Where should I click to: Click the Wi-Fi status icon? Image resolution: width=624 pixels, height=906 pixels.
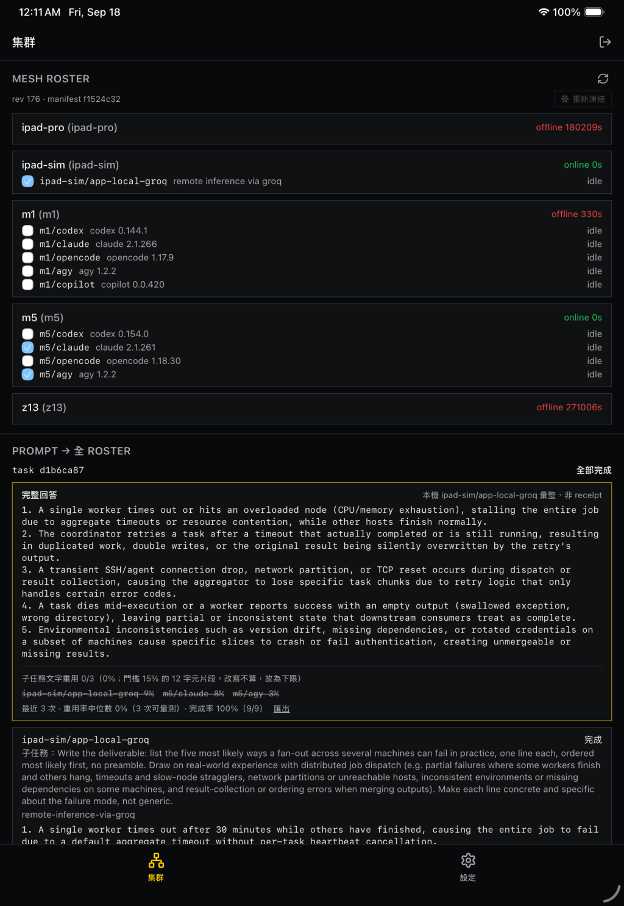coord(543,12)
